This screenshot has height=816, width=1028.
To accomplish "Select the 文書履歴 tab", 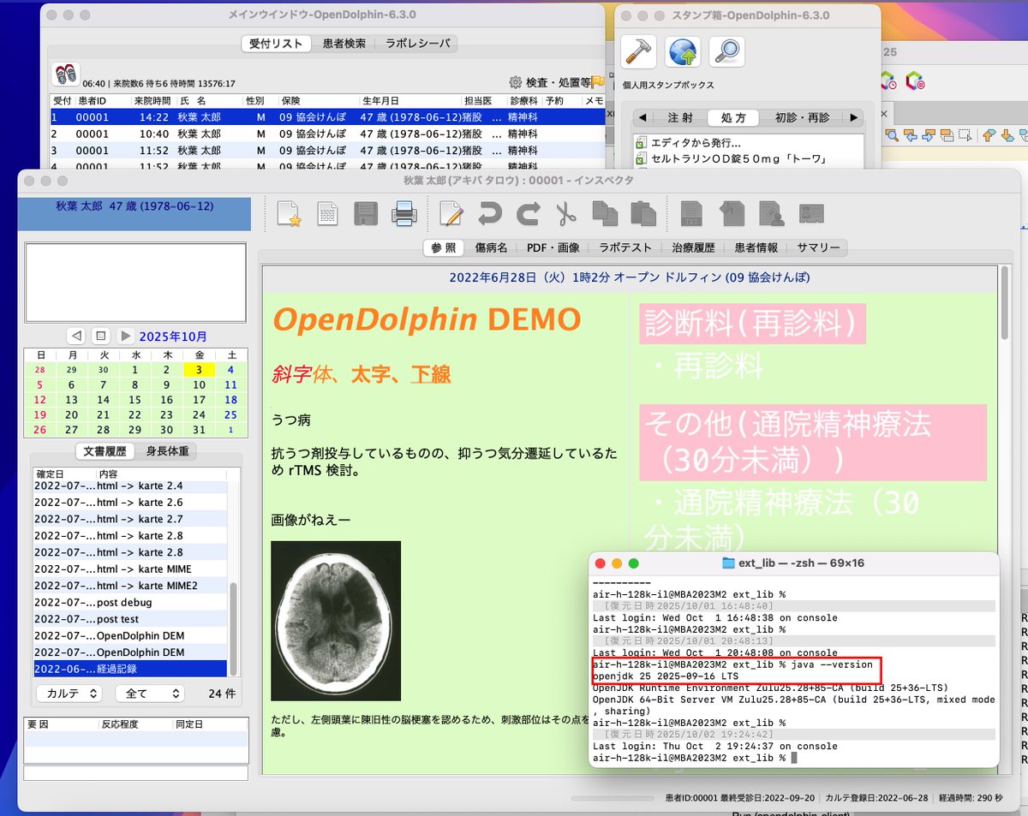I will pyautogui.click(x=105, y=451).
